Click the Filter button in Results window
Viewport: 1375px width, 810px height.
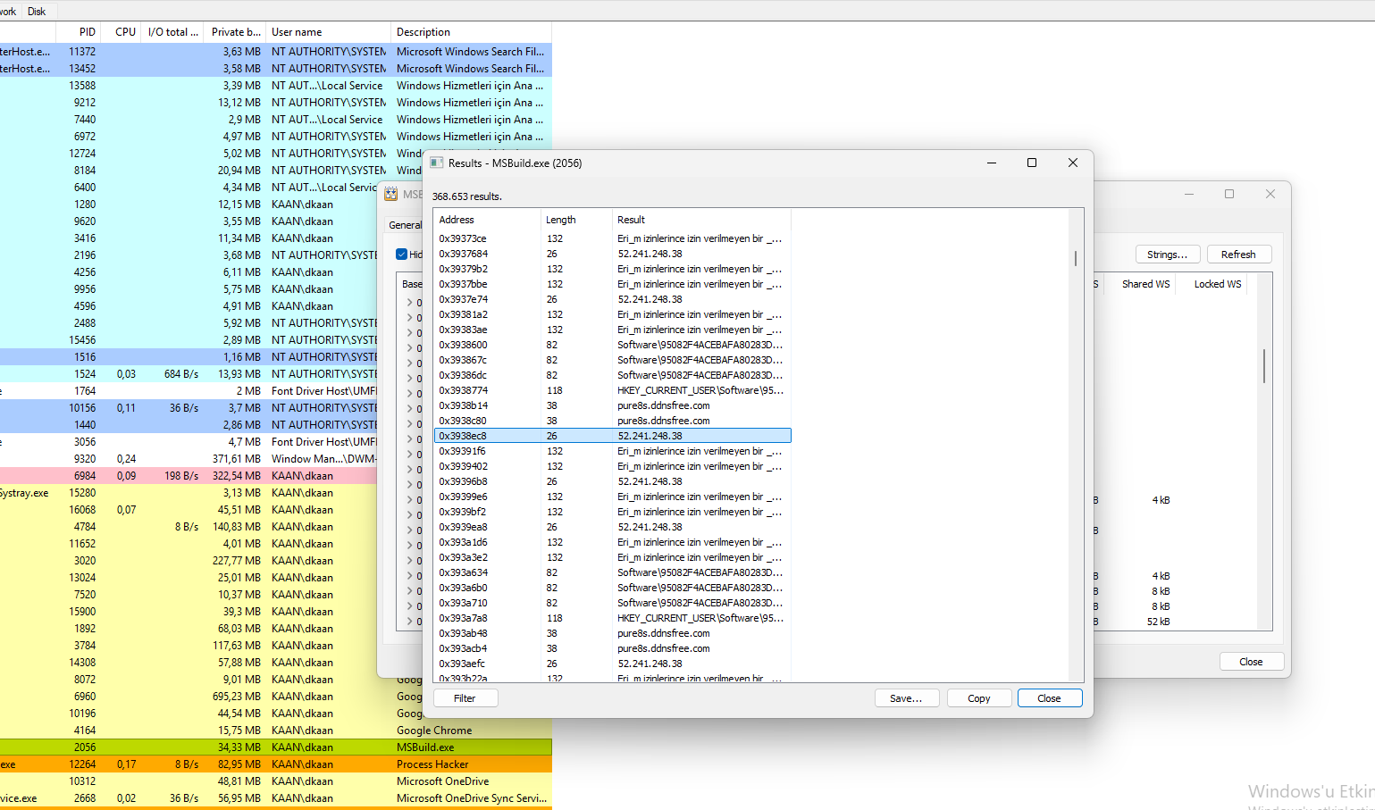pyautogui.click(x=465, y=698)
